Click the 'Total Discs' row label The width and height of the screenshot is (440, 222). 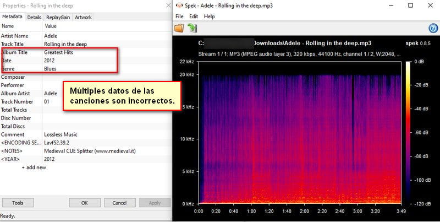pos(13,126)
